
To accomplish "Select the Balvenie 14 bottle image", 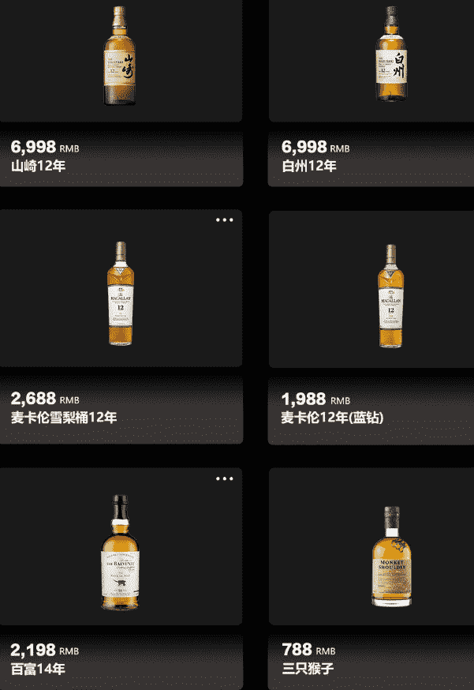I will pyautogui.click(x=120, y=553).
